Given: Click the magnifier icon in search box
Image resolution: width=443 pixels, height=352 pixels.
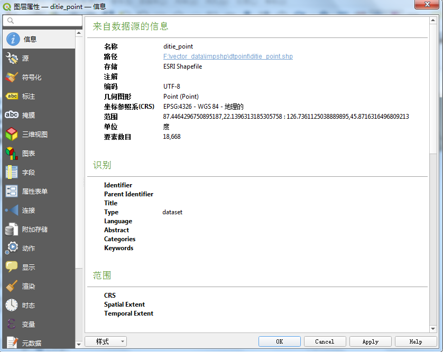Looking at the screenshot, I should pyautogui.click(x=11, y=21).
